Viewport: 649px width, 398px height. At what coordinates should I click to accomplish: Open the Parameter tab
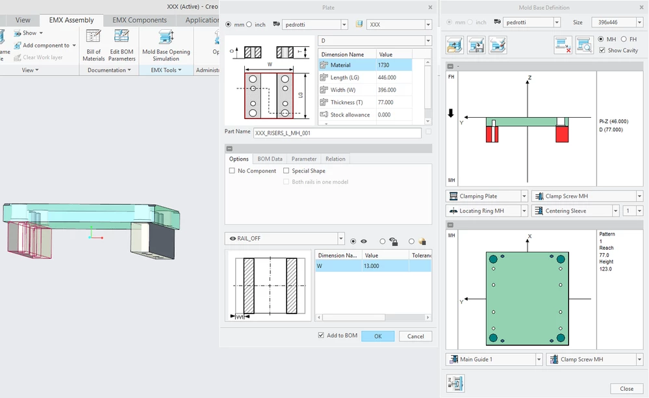[304, 159]
